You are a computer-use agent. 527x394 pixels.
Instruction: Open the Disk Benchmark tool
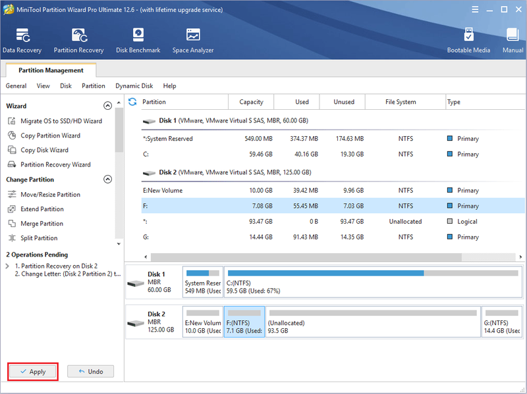pyautogui.click(x=138, y=41)
